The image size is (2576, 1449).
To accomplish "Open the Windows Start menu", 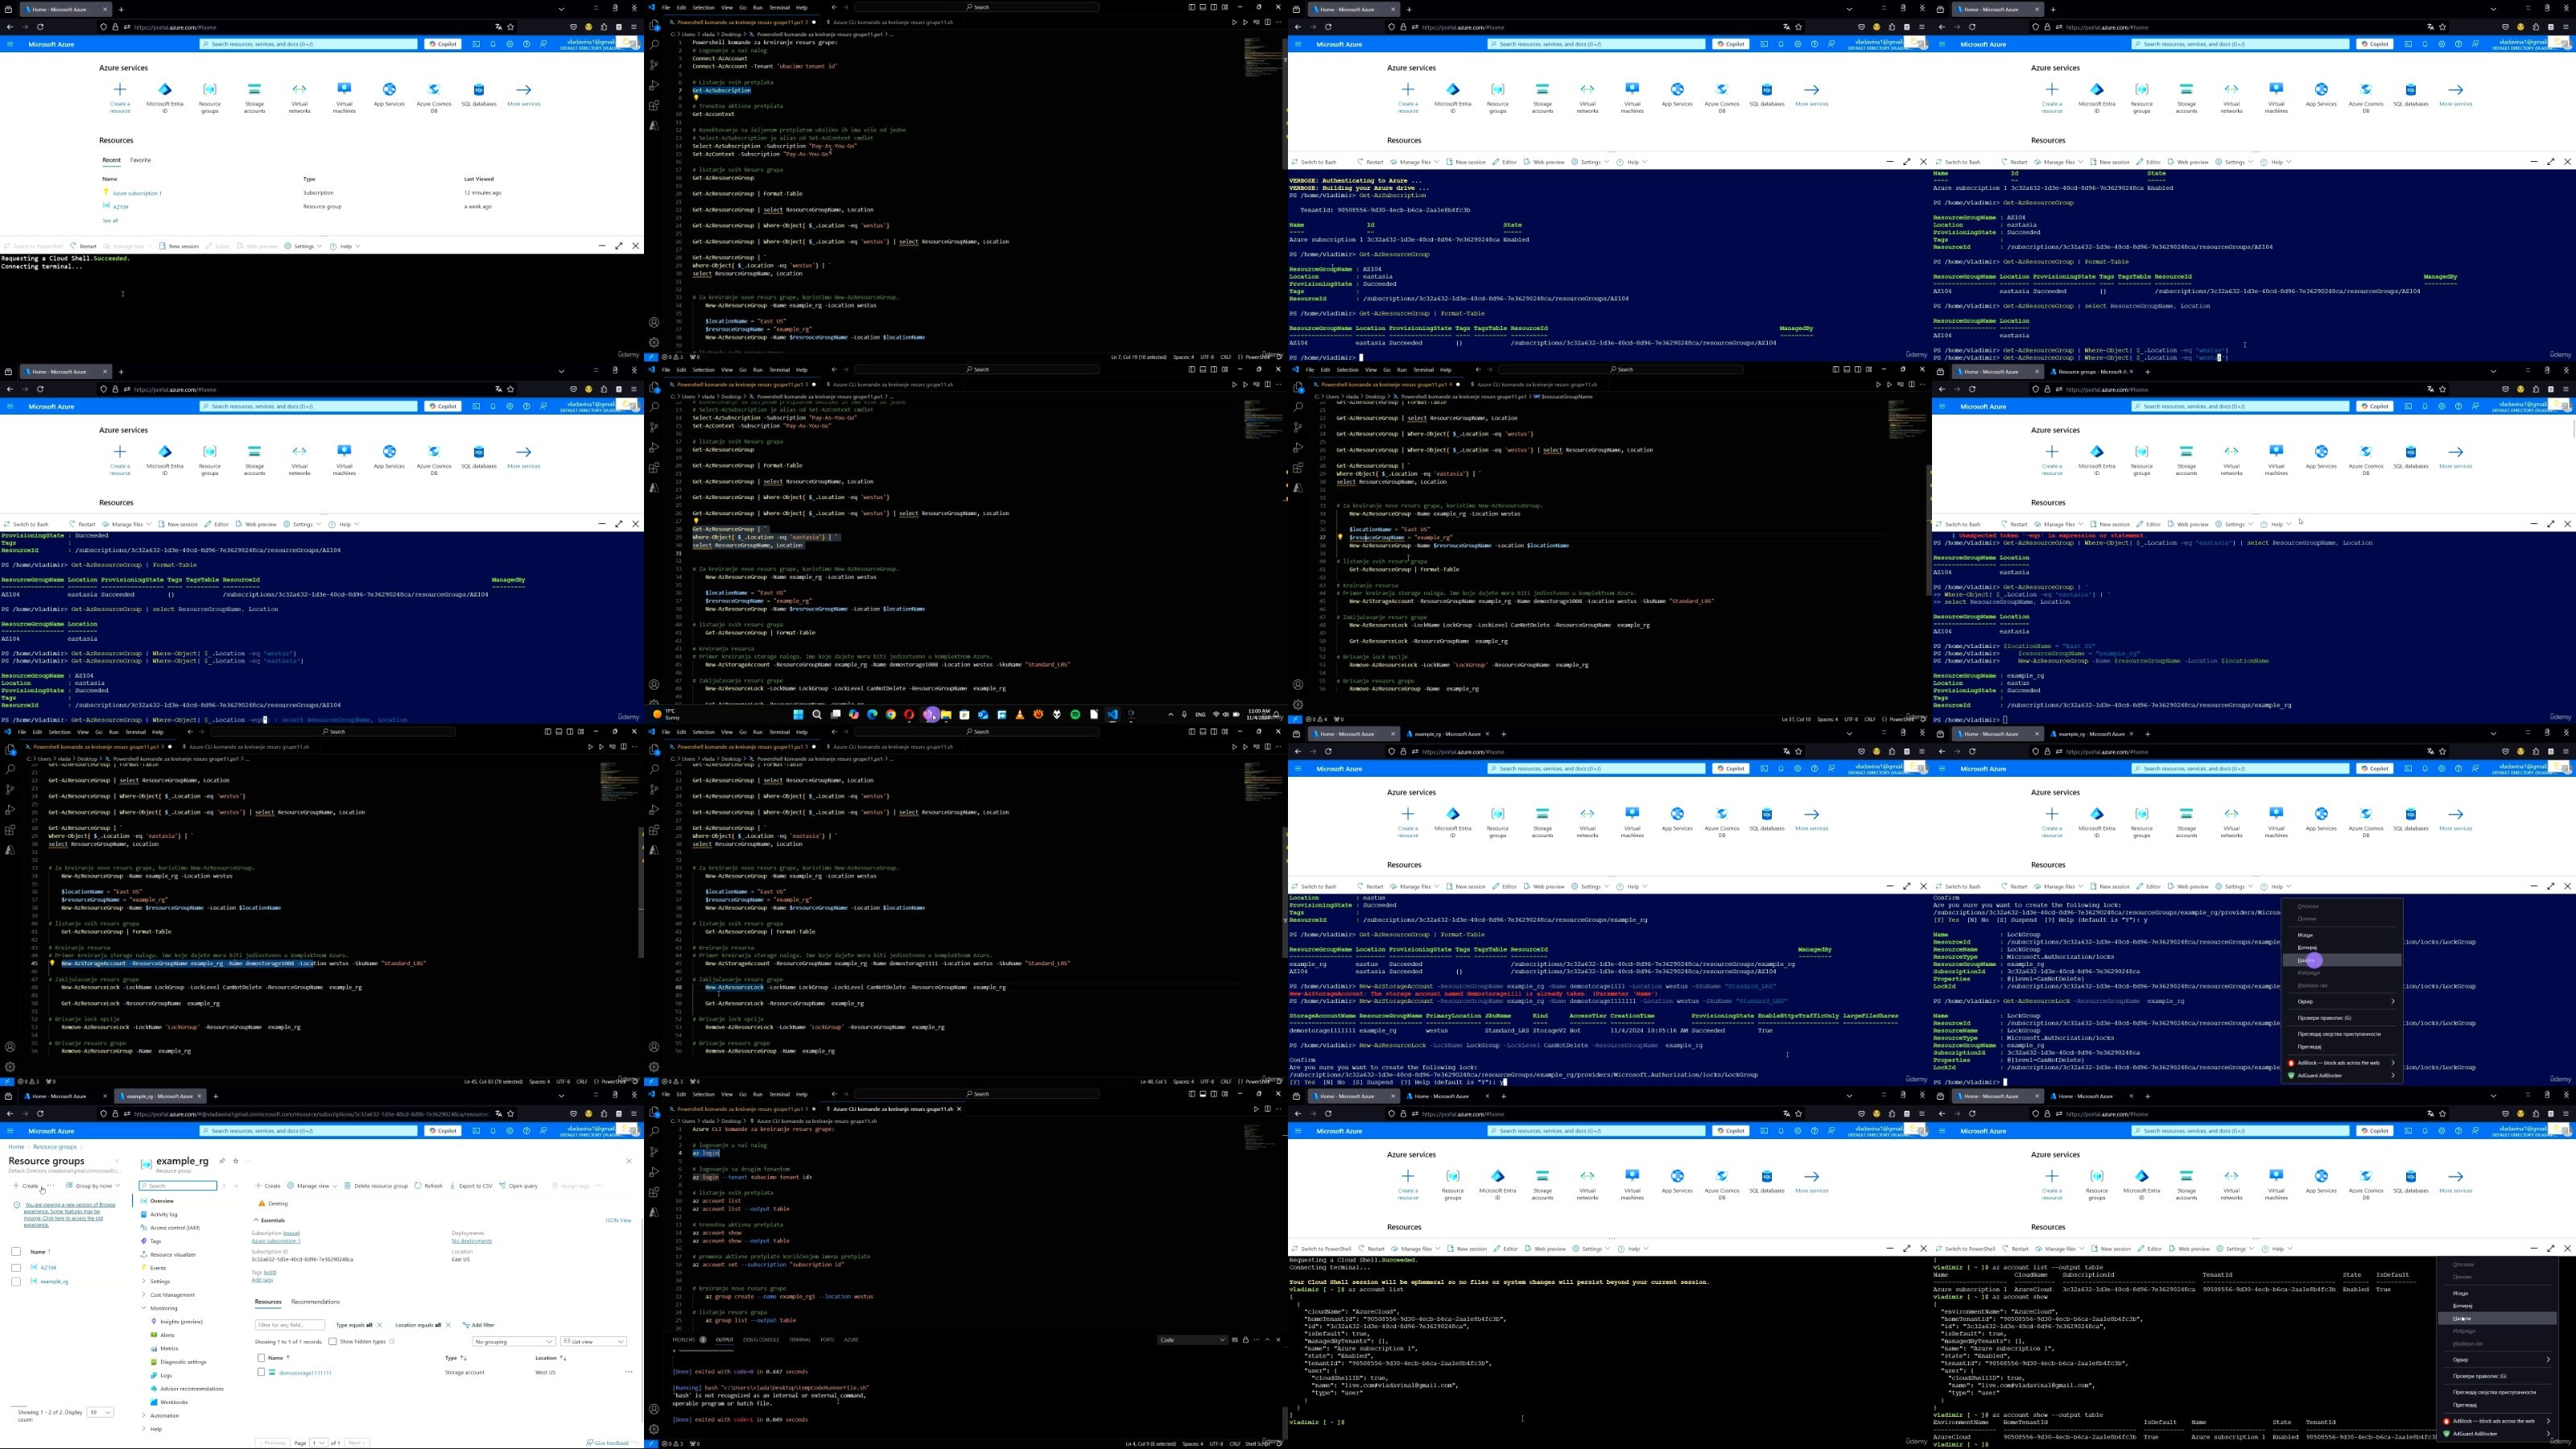I will (x=798, y=715).
